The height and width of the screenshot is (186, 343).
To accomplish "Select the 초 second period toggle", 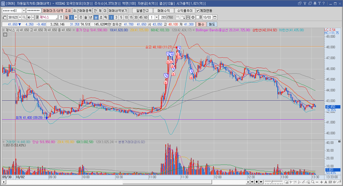I will 101,17.
